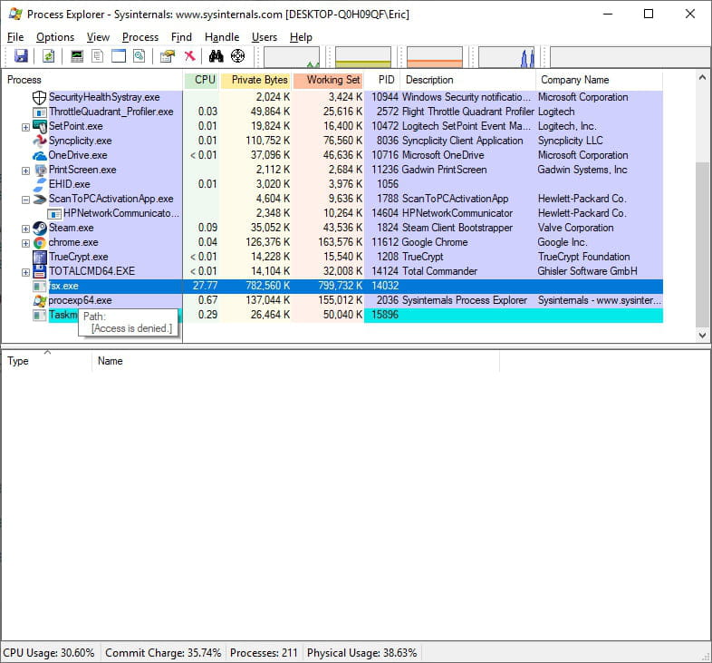Expand the SetPoint.exe tree node
712x663 pixels.
[25, 127]
